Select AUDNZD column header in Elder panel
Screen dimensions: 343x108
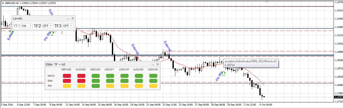coord(81,69)
